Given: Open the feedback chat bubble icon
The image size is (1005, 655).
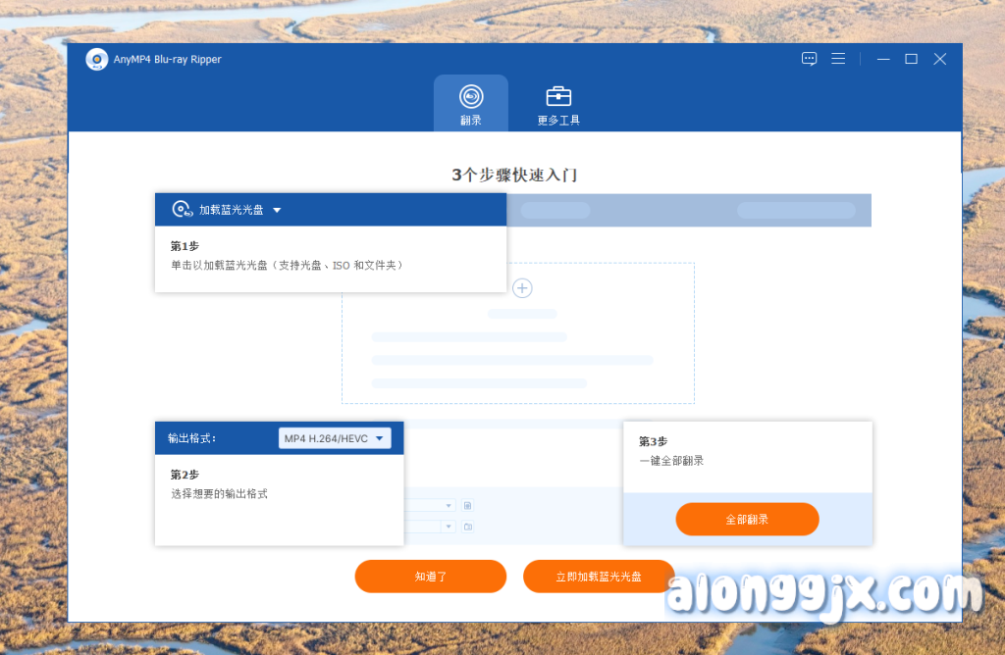Looking at the screenshot, I should [809, 59].
